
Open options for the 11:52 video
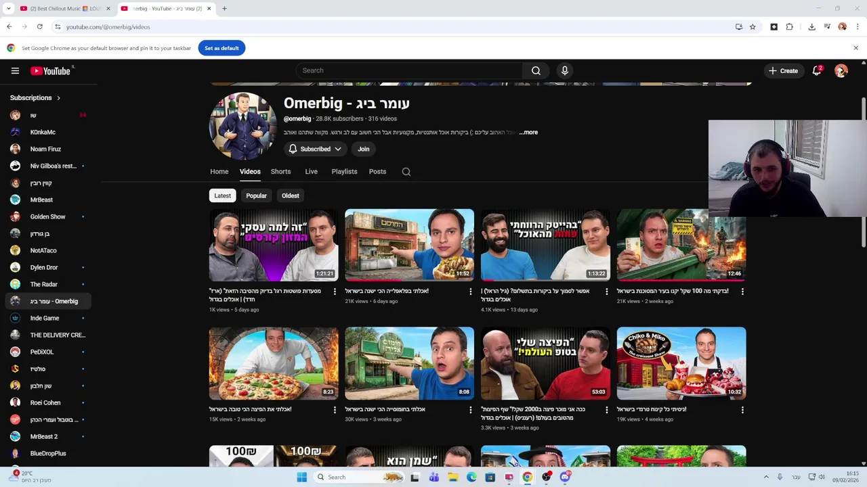[x=471, y=292]
